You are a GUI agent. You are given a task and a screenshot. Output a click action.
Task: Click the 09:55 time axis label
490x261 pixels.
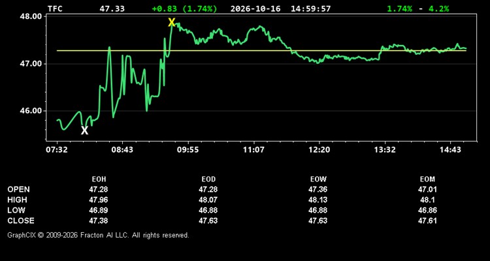click(188, 150)
